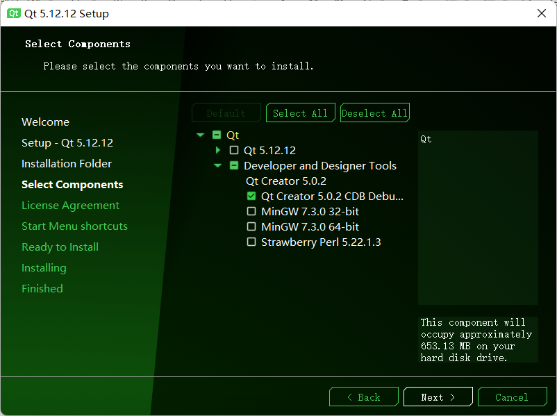
Task: Go to Next step
Action: (438, 397)
